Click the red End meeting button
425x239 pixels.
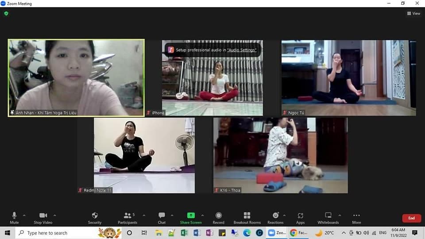(x=411, y=218)
